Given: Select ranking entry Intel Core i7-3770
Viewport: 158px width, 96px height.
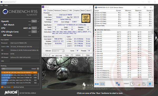Looking at the screenshot, I should pos(19,83).
